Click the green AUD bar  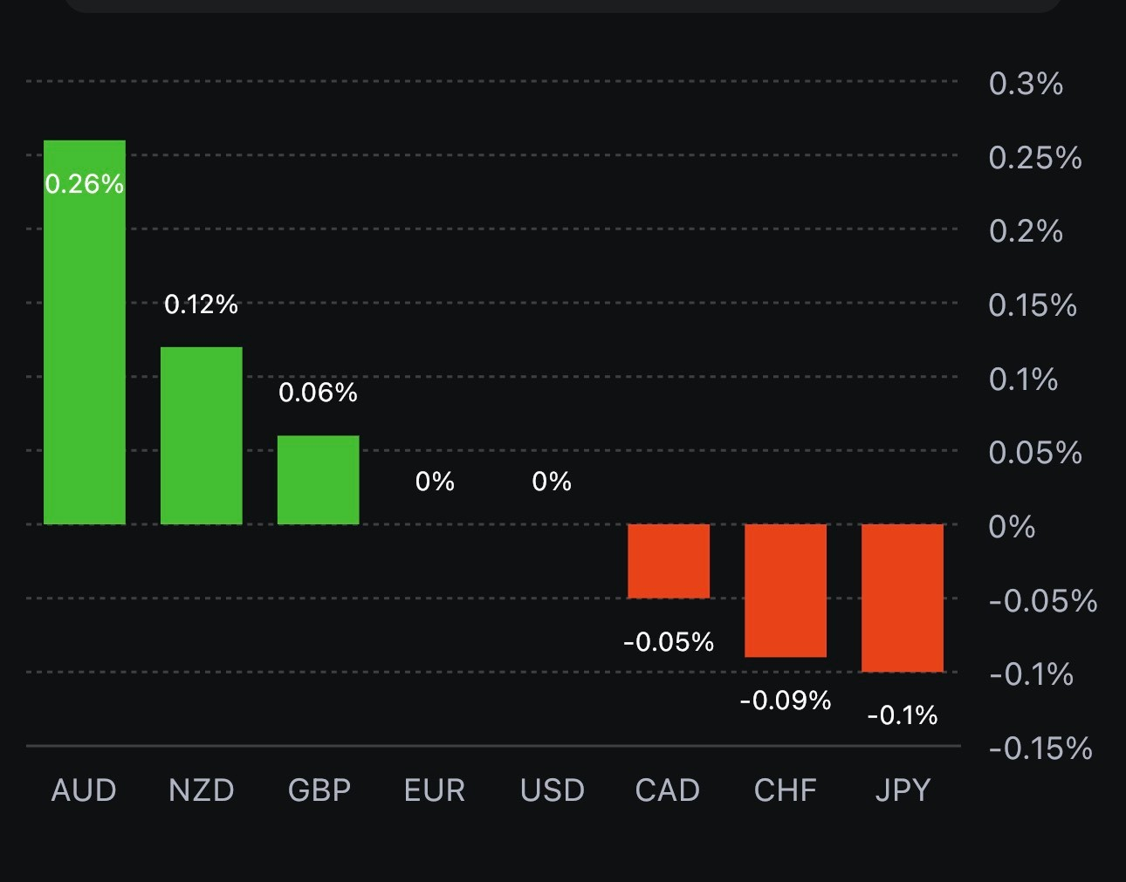85,349
